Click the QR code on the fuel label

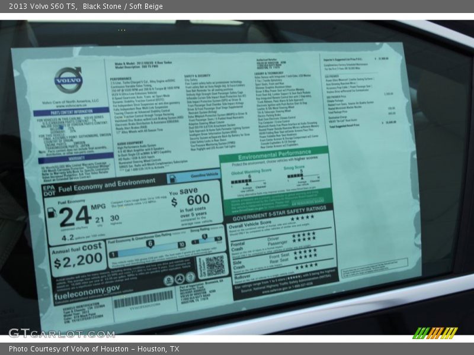pyautogui.click(x=215, y=266)
